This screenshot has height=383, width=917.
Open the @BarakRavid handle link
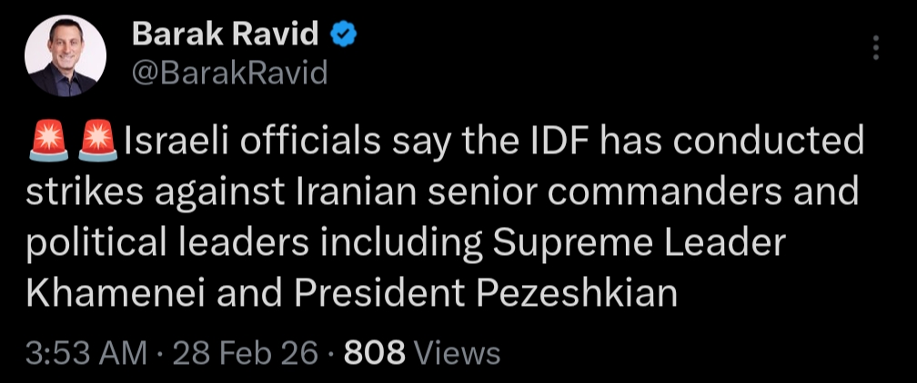229,73
